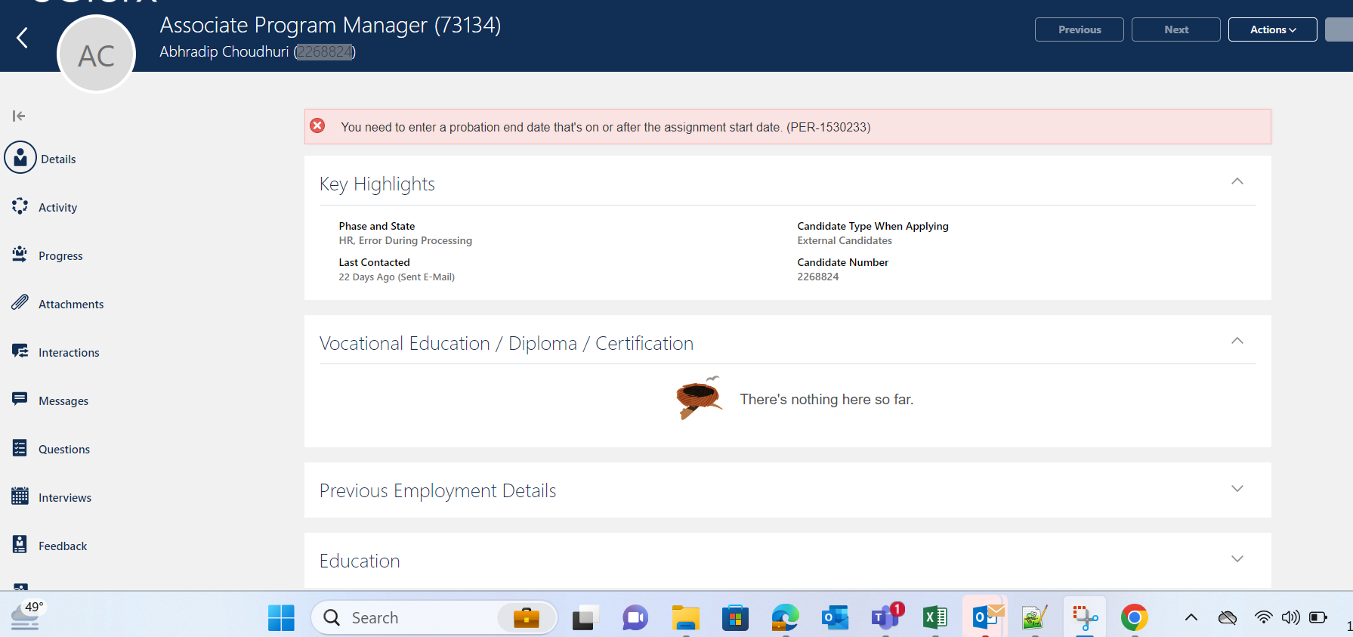Open Questions in the sidebar
The image size is (1353, 637).
click(51, 449)
